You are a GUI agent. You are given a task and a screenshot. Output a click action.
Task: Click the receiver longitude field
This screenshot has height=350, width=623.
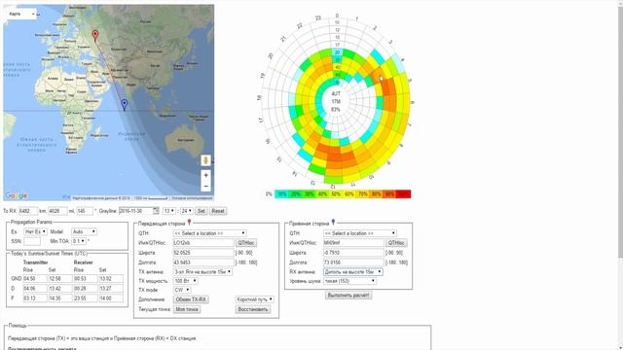click(x=353, y=262)
